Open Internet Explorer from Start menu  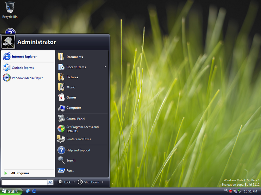(24, 57)
